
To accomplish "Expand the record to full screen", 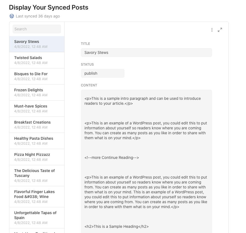I will [x=220, y=30].
